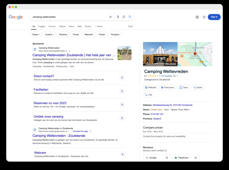Viewport: 229px width, 170px height.
Task: Select the Webcam filter chip
Action: (89, 35)
